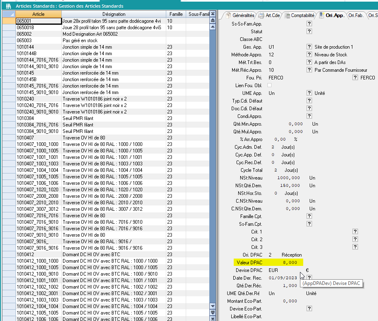Open lookup for Famille Cpt. field
Viewport: 378px width, 321px height.
(x=309, y=216)
